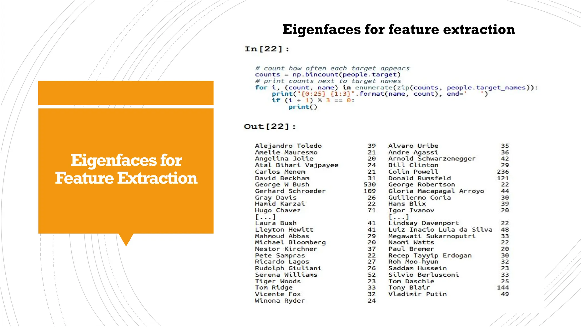Viewport: 582px width, 327px height.
Task: Click the name 'Colin Powell'
Action: [x=413, y=172]
